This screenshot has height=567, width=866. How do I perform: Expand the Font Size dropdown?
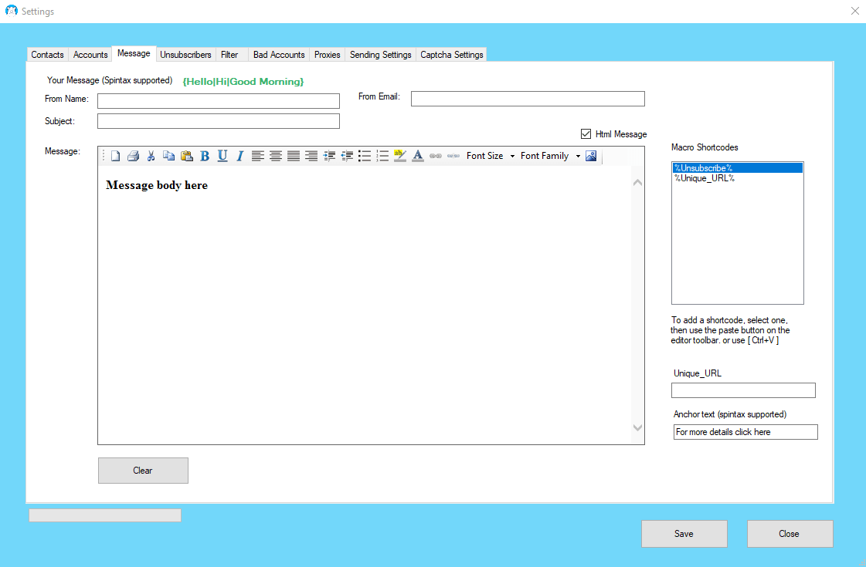(491, 156)
